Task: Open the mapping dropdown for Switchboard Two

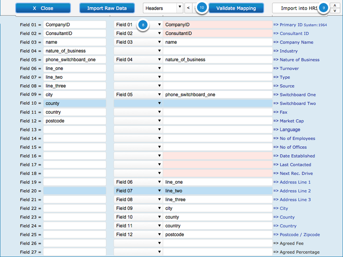Action: coord(138,103)
